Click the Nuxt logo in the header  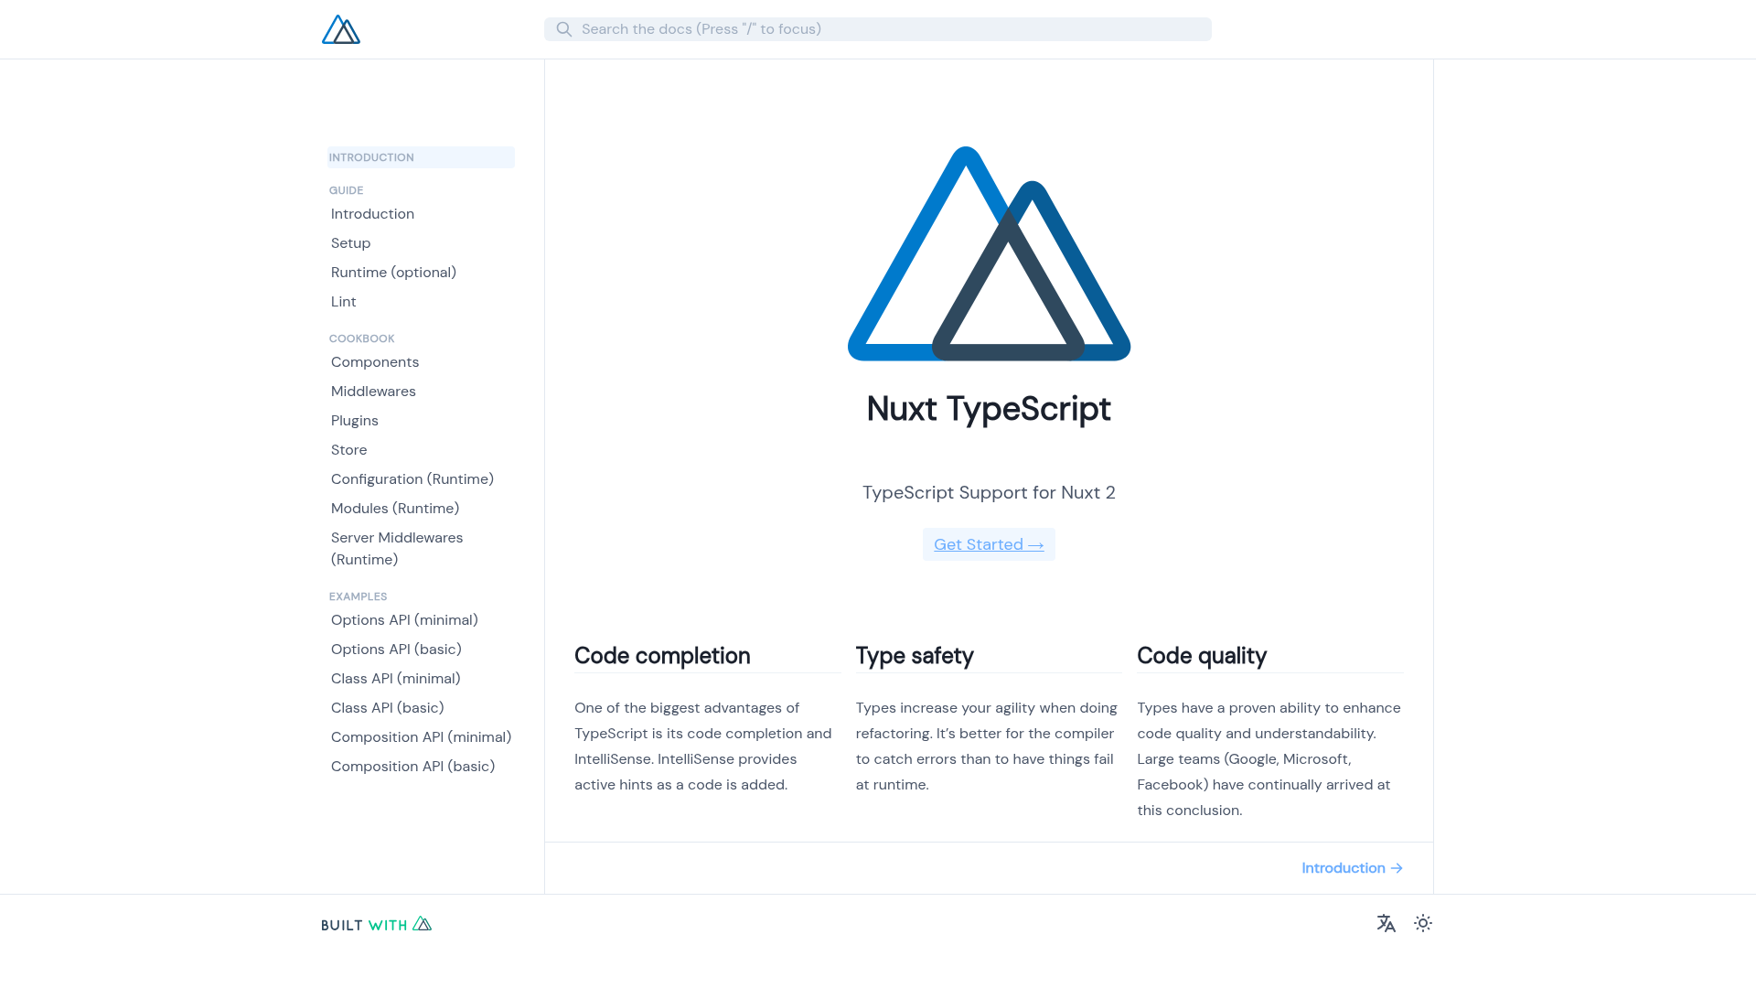341,29
